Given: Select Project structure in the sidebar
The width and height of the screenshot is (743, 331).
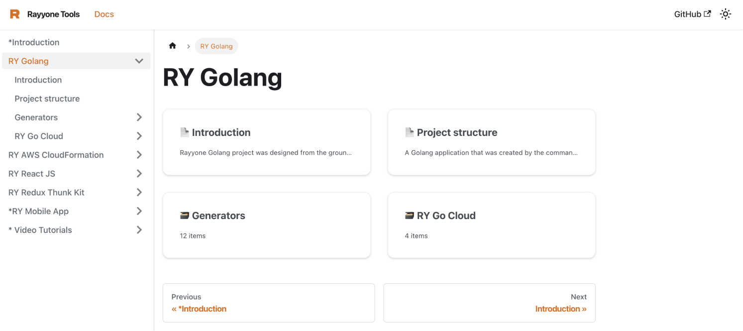Looking at the screenshot, I should tap(47, 99).
